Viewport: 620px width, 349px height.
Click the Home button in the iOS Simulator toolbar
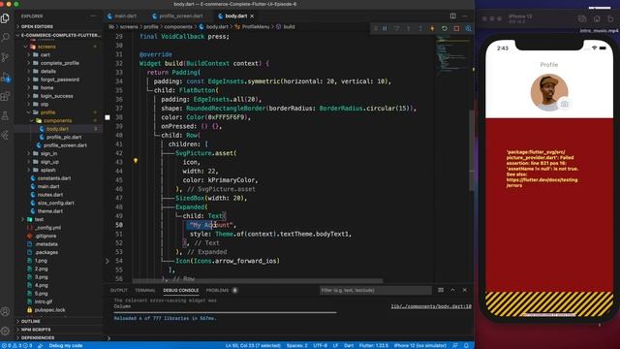(597, 18)
